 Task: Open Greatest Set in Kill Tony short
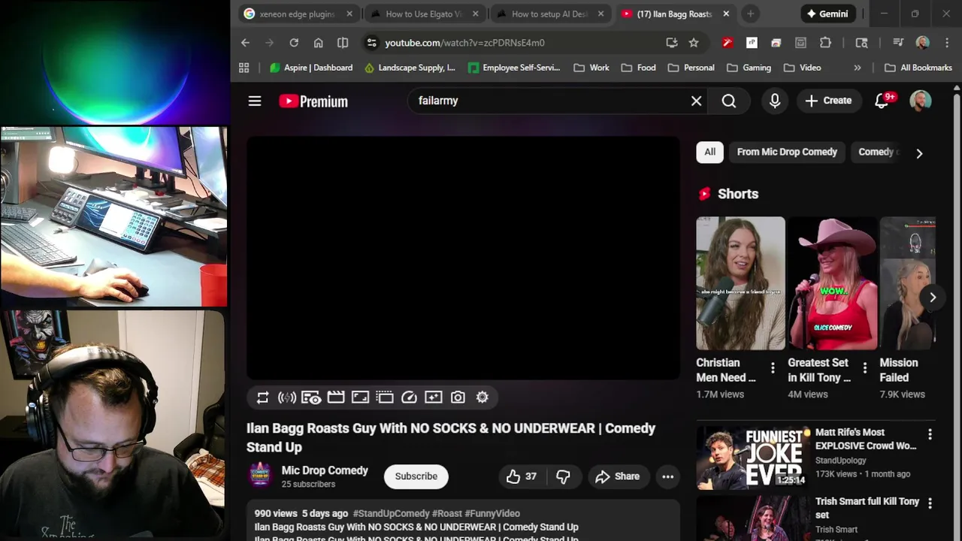[x=832, y=283]
